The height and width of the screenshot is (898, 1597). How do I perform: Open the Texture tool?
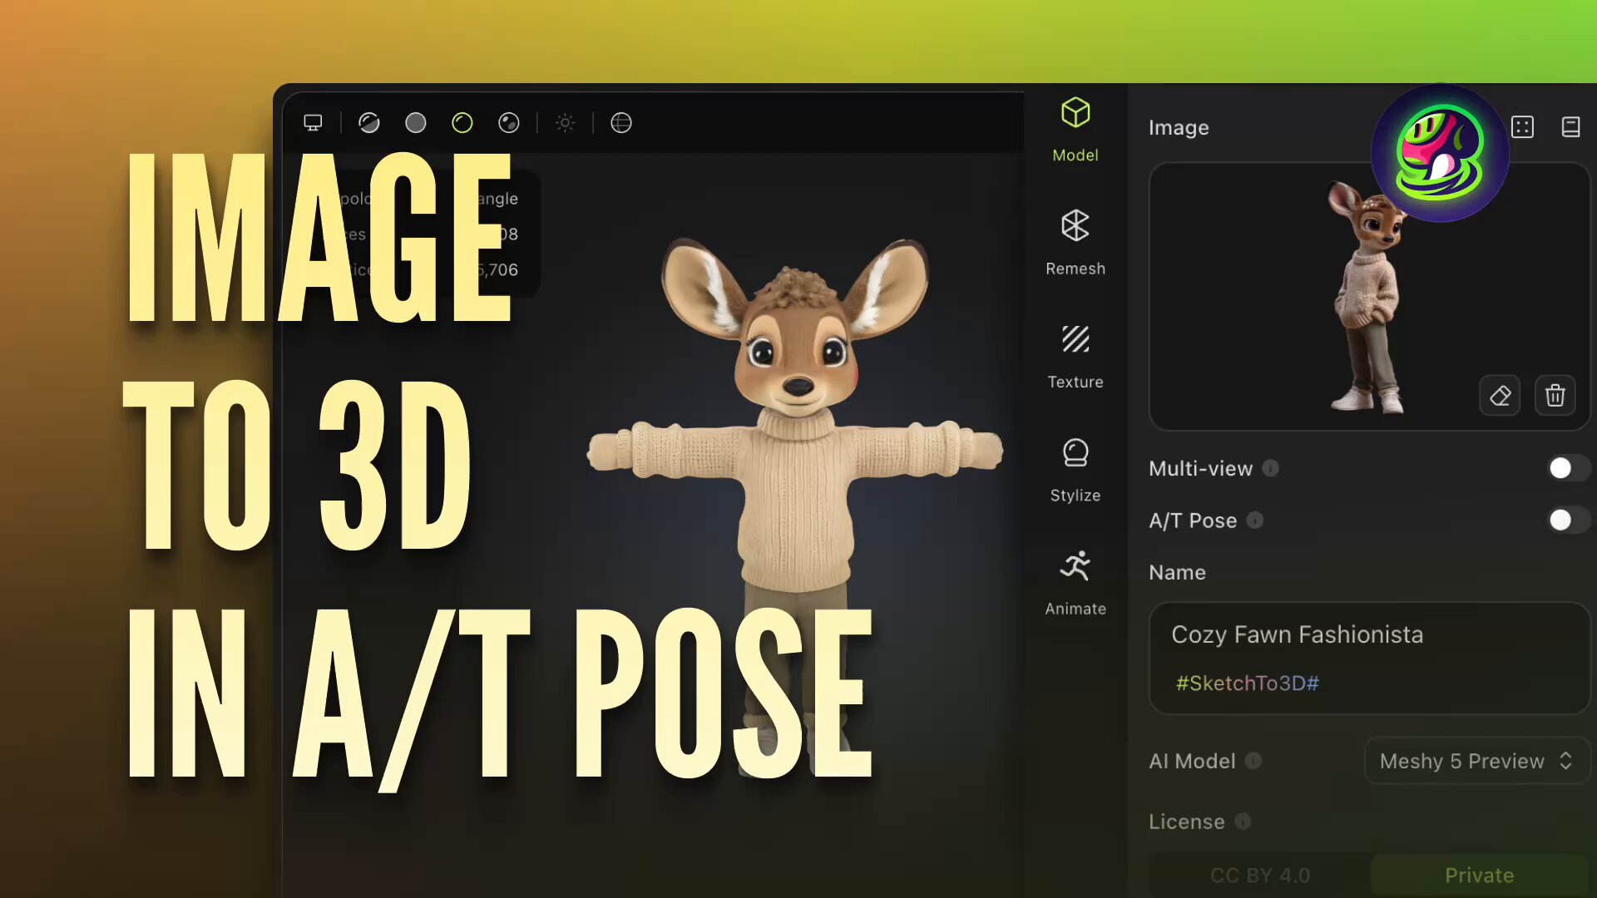point(1075,356)
